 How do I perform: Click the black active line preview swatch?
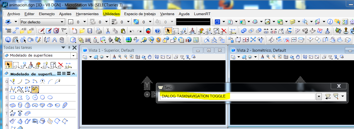tap(193, 22)
